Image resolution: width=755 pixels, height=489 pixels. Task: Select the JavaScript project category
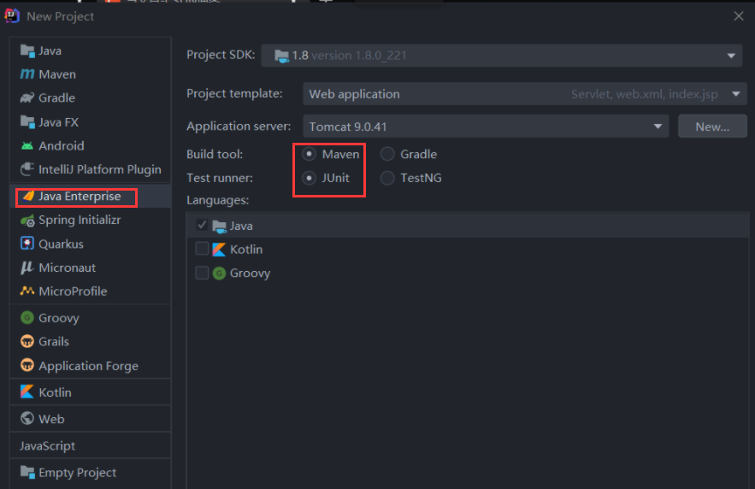point(47,445)
